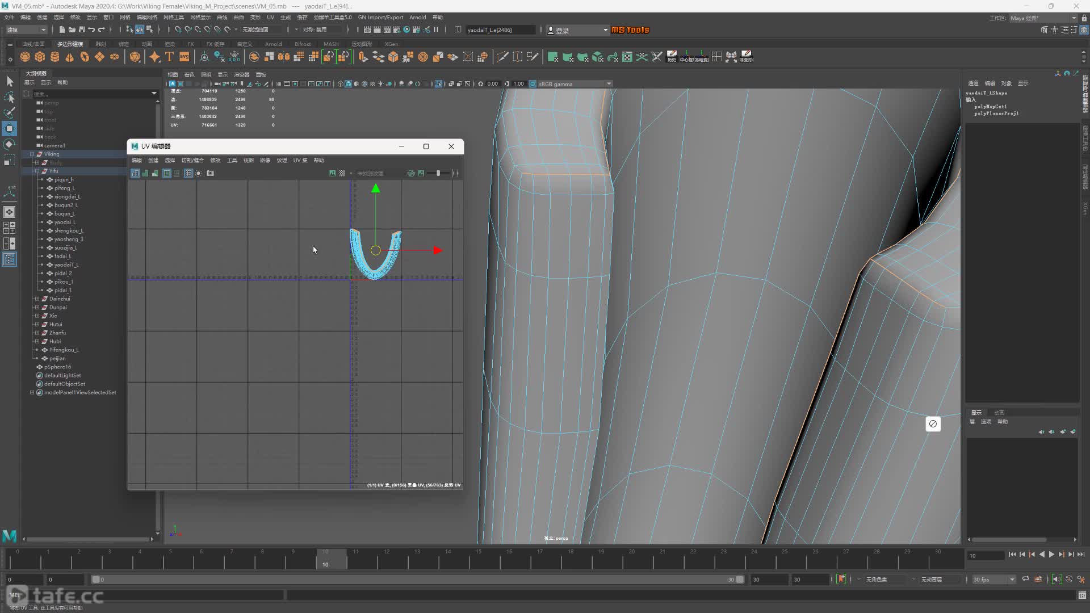Open the sRGB gamma color space dropdown

tap(574, 84)
